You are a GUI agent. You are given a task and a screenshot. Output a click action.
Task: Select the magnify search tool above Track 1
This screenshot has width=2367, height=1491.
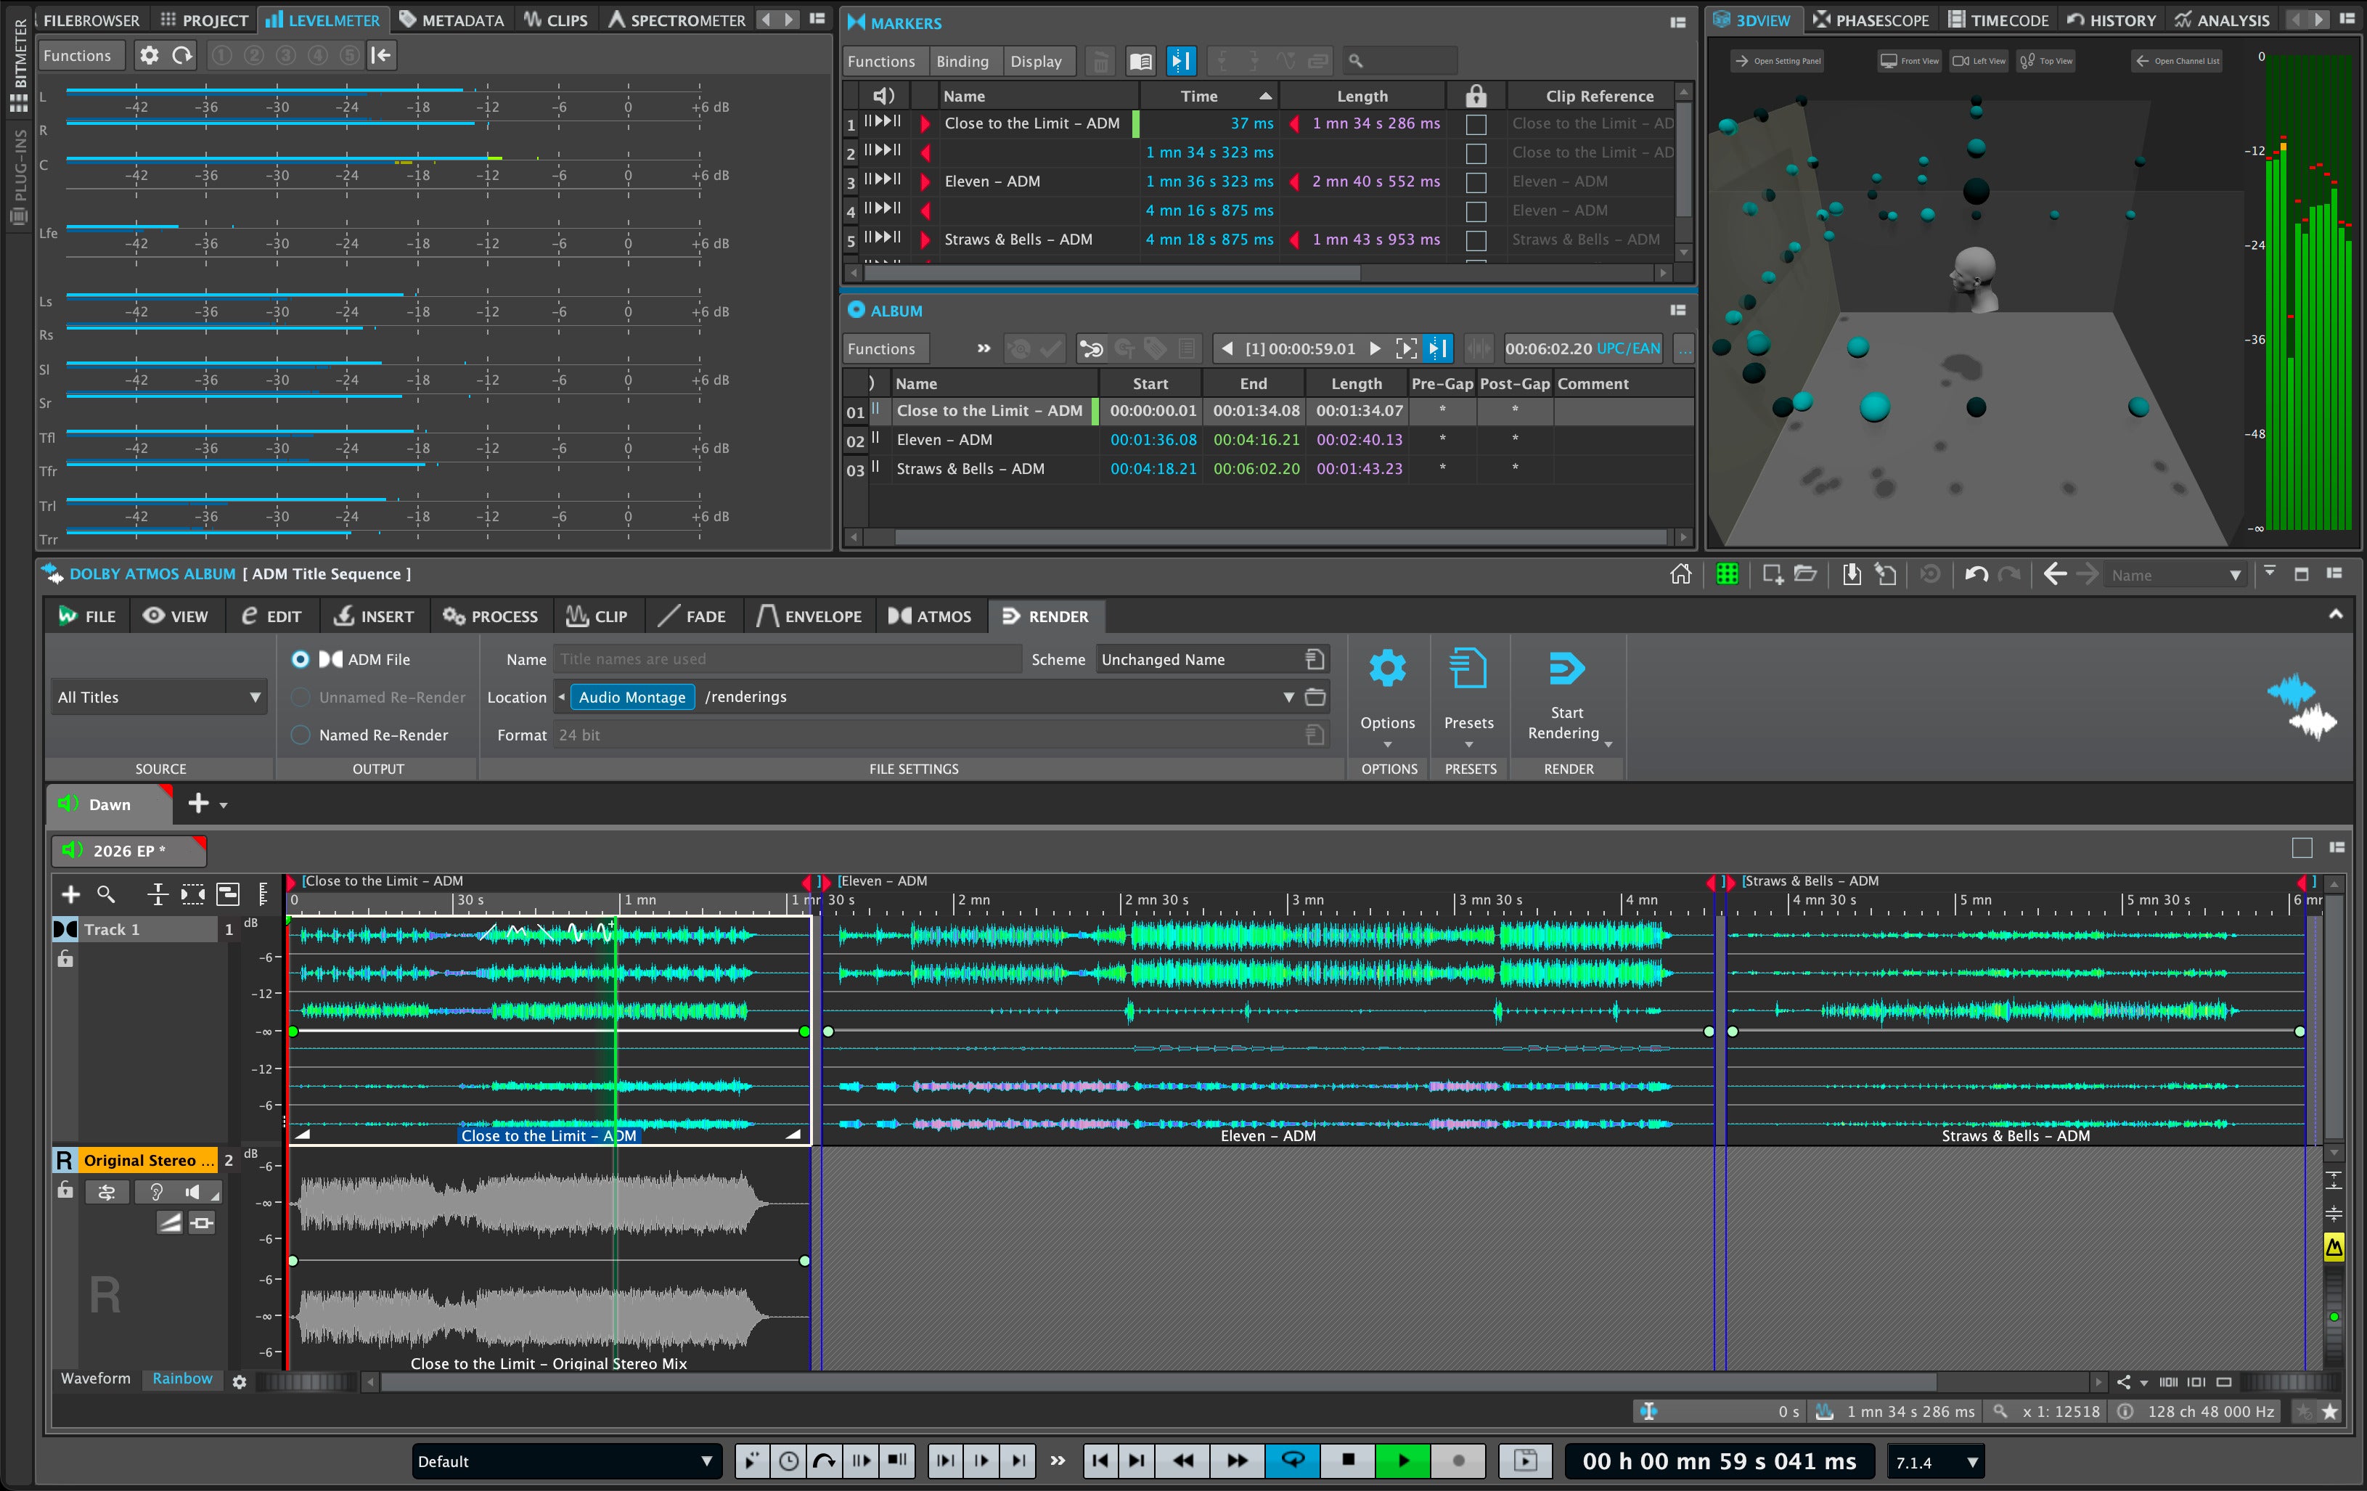pyautogui.click(x=106, y=895)
